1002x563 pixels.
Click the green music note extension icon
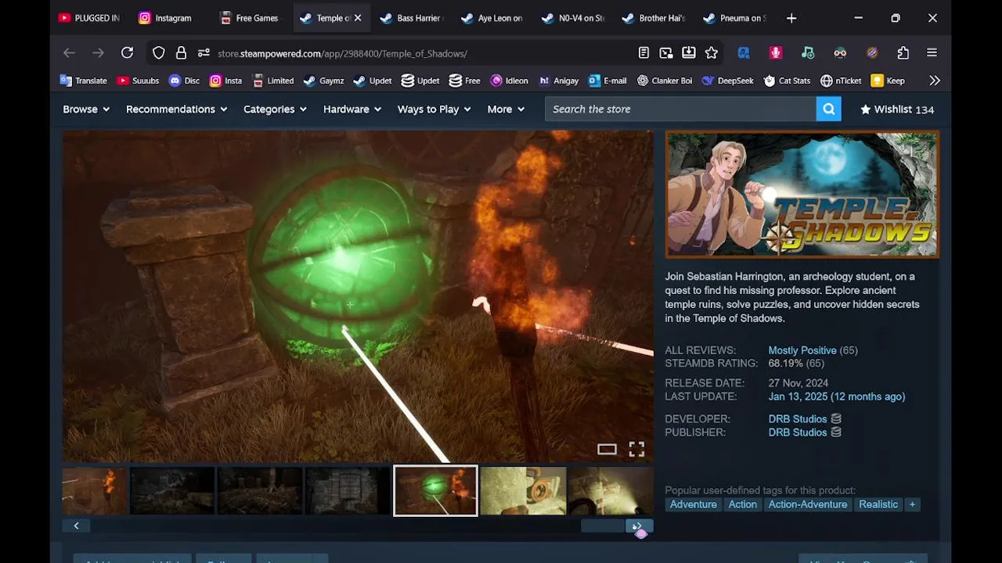coord(808,52)
